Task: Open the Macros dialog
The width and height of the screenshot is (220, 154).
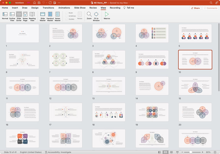Action: coord(107,16)
